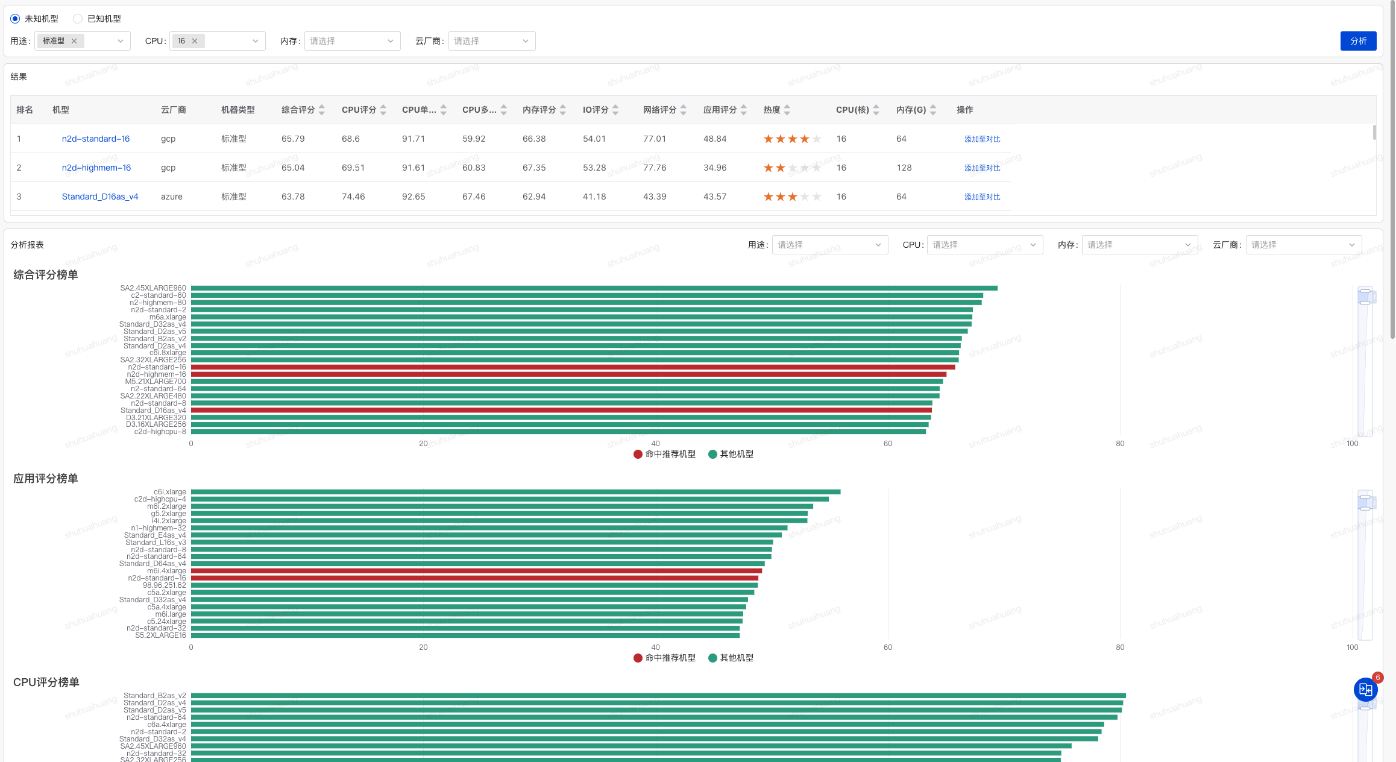Click the blue floating translate icon
1396x762 pixels.
(1365, 690)
